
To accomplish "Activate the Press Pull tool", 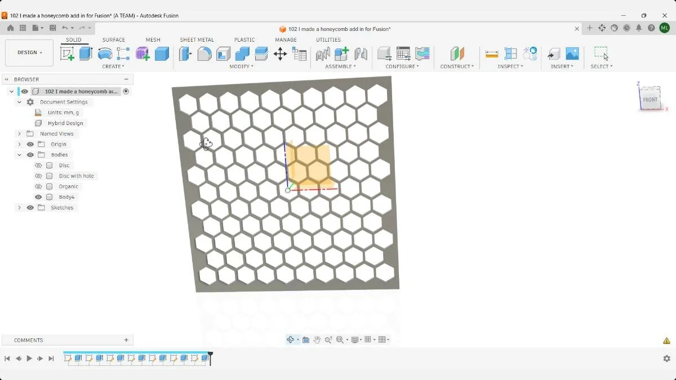I will [185, 53].
